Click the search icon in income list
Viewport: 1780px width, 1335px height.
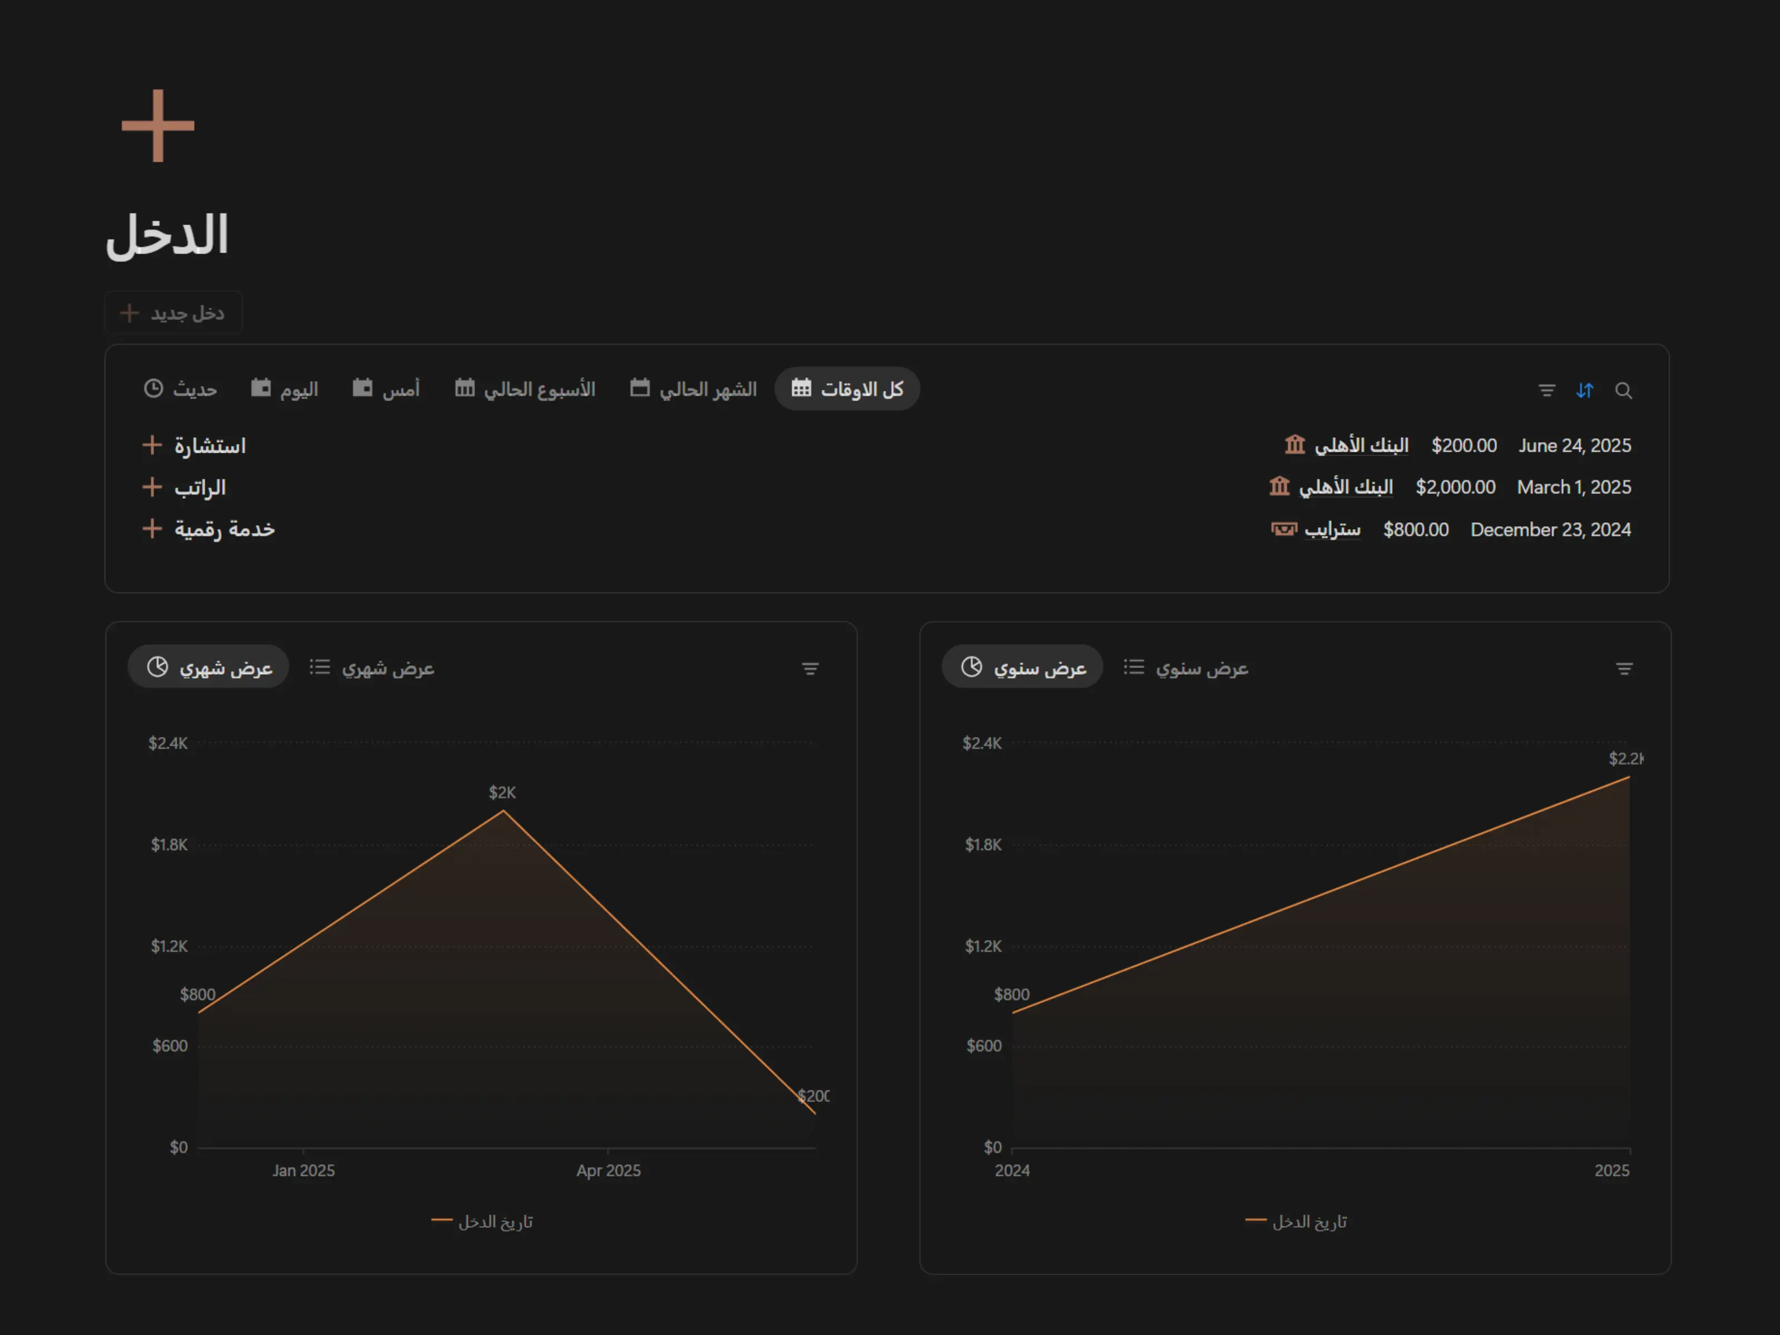click(x=1623, y=390)
